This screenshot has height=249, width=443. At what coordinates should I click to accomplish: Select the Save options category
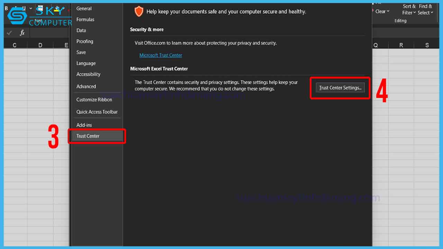tap(81, 52)
